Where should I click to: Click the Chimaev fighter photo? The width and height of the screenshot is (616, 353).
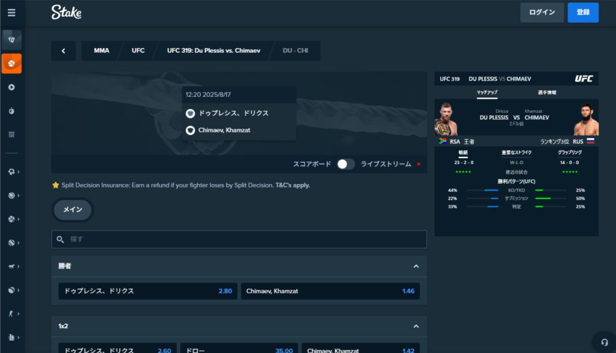(x=586, y=119)
